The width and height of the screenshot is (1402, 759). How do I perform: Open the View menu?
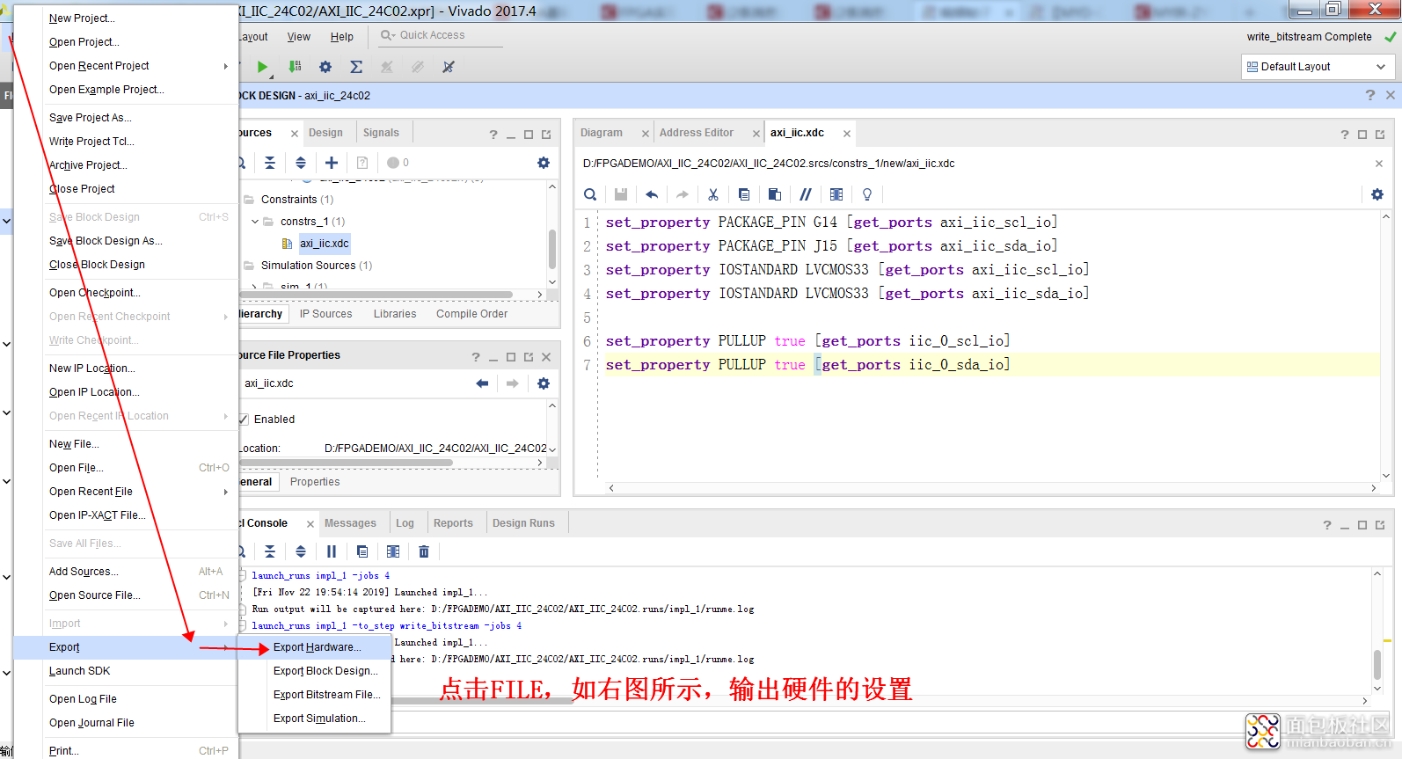[x=299, y=37]
